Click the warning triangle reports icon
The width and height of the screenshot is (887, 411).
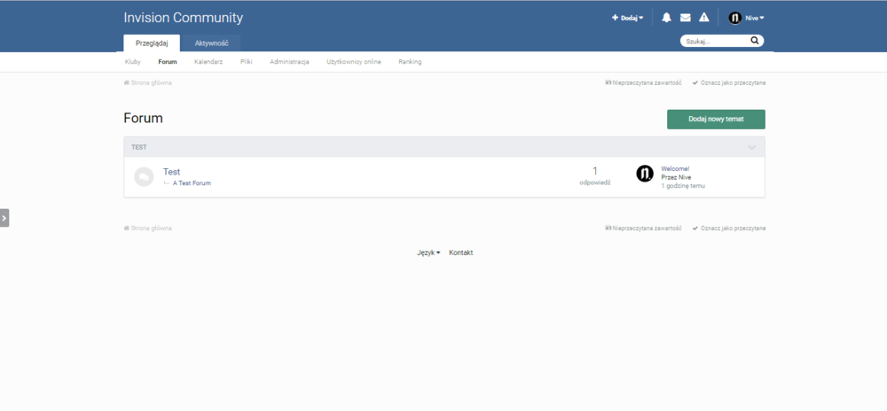704,18
